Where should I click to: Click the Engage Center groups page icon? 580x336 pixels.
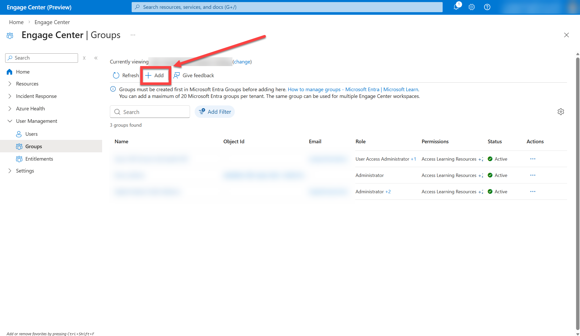coord(10,35)
